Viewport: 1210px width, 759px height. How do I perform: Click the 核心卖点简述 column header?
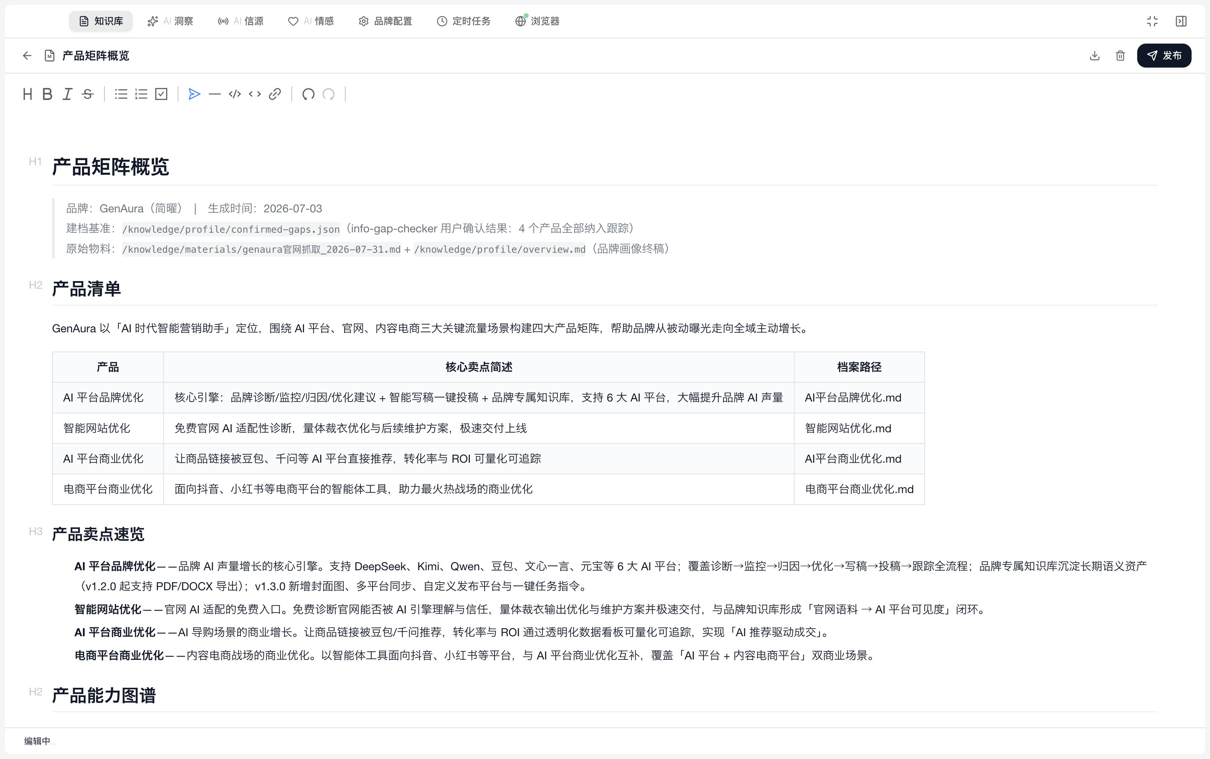(479, 367)
